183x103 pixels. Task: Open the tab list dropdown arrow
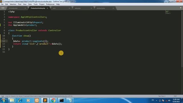181,8
